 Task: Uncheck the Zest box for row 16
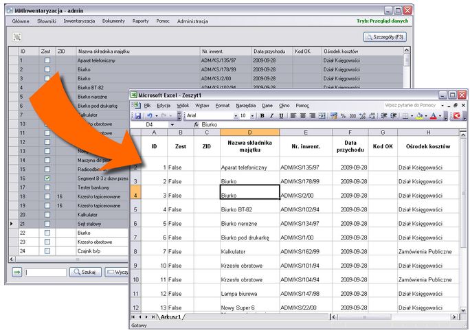[x=47, y=178]
